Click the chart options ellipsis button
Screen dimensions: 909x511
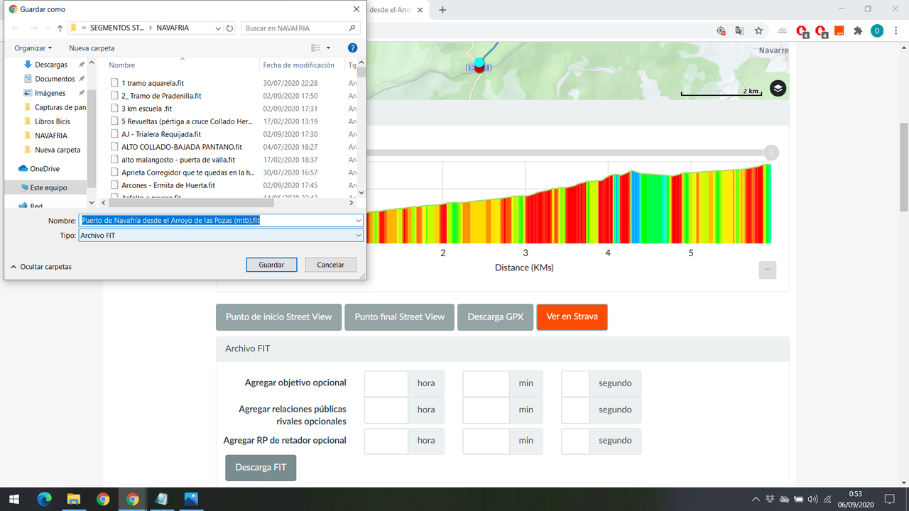pyautogui.click(x=767, y=270)
